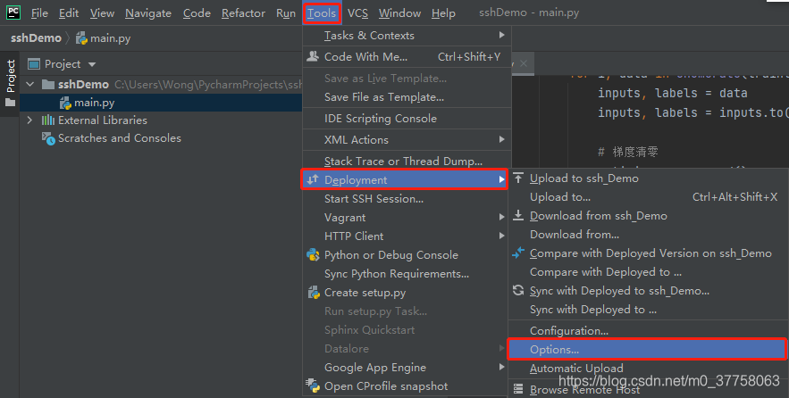Choose Sync with Deployed to ssh_Demo
The width and height of the screenshot is (789, 398).
(x=648, y=290)
